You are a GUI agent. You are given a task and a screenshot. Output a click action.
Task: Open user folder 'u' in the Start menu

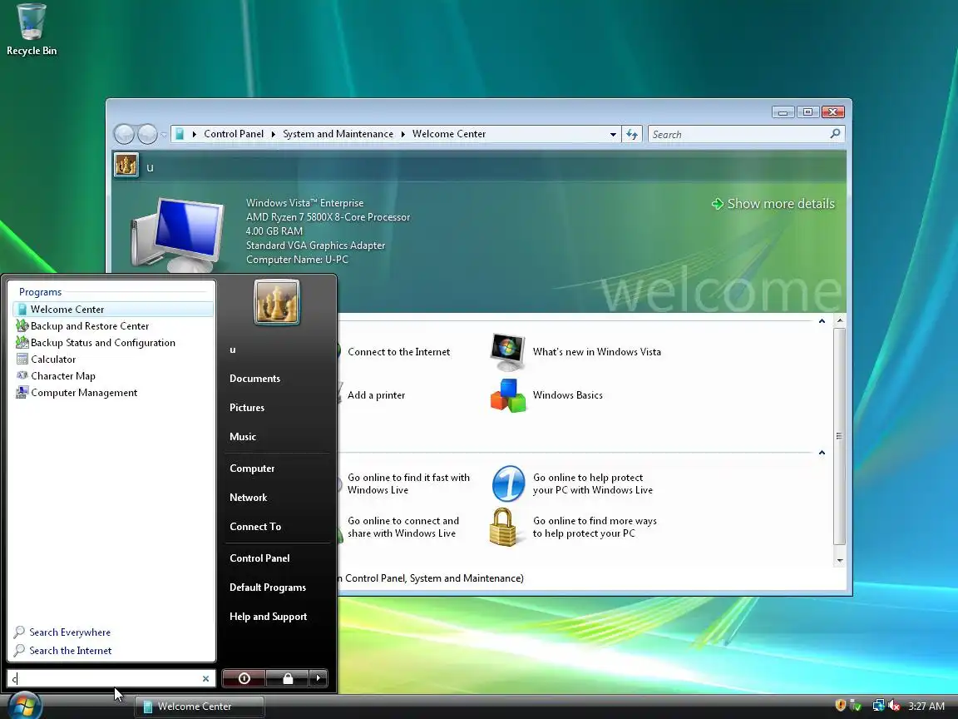pyautogui.click(x=233, y=350)
